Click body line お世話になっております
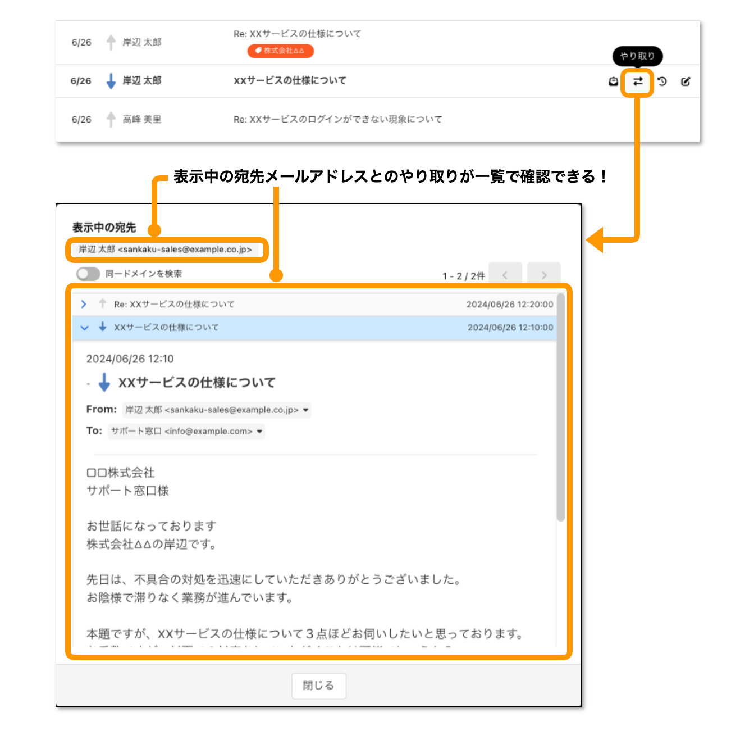Viewport: 754px width, 730px height. click(x=152, y=526)
